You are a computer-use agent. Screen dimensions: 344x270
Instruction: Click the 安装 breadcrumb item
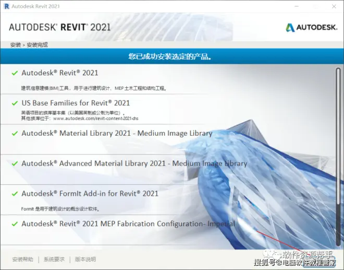click(x=15, y=45)
